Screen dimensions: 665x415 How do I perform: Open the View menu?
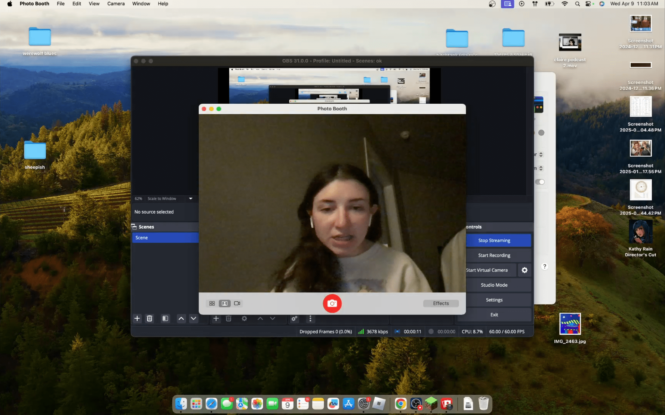click(x=94, y=4)
